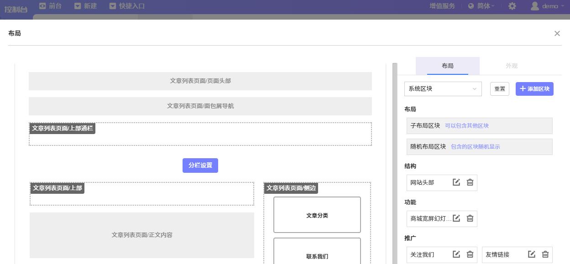Viewport: 570px width, 264px height.
Task: Edit the 友情链接 block
Action: coord(532,254)
